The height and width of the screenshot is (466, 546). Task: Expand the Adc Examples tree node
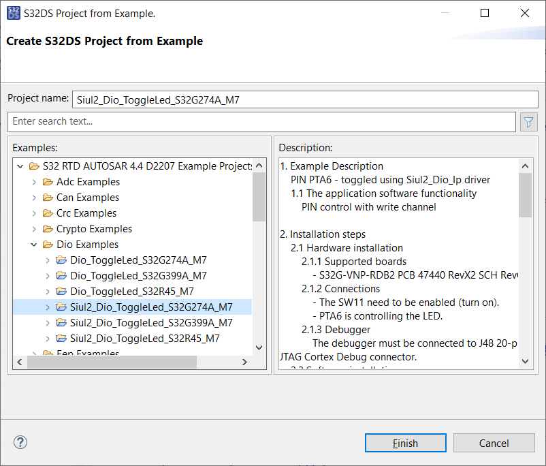pyautogui.click(x=33, y=182)
